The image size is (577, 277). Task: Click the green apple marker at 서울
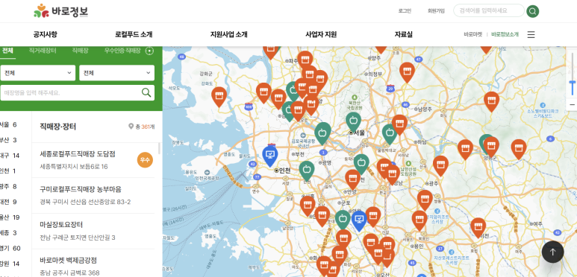(353, 122)
